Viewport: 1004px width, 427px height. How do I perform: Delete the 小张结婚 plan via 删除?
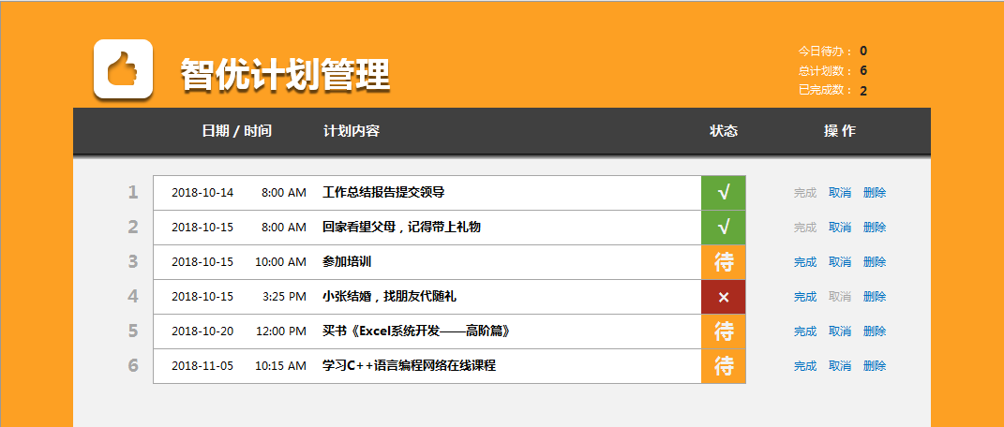(875, 296)
